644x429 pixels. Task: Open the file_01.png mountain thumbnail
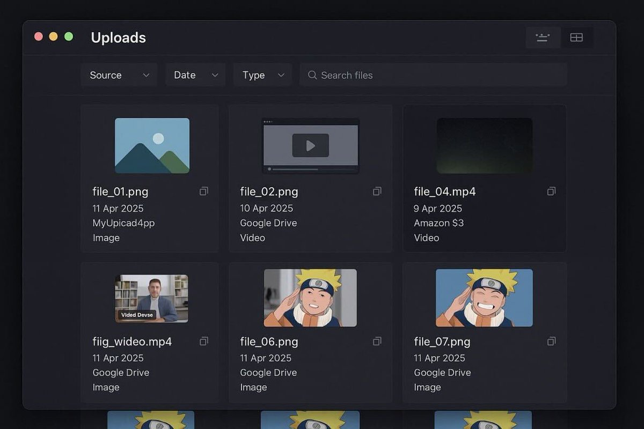click(x=152, y=145)
